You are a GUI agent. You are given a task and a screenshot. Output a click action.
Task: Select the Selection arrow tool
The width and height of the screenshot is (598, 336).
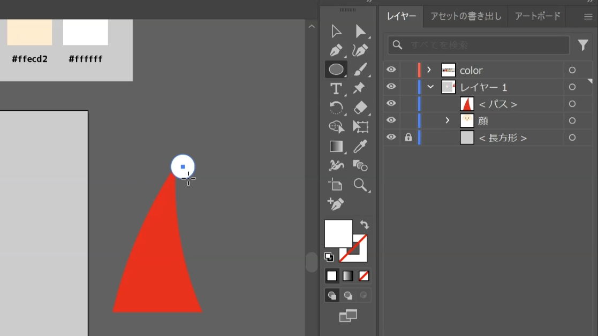click(x=336, y=32)
